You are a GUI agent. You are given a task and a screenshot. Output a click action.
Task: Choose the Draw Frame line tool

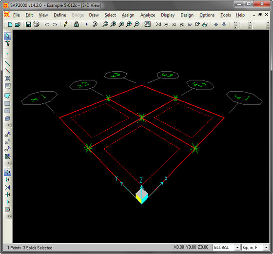(x=7, y=63)
